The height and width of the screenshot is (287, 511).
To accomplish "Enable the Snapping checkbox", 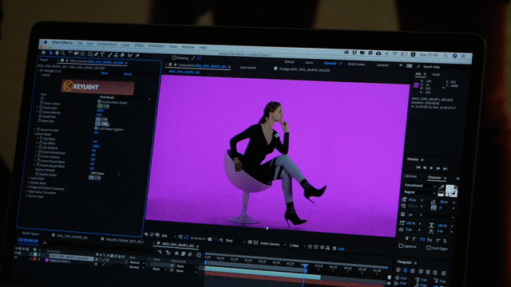I will (174, 58).
